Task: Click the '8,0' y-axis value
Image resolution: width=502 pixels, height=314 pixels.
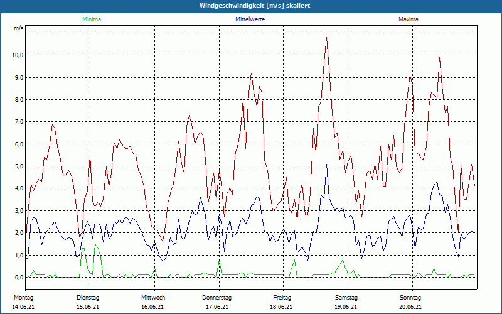Action: point(19,100)
